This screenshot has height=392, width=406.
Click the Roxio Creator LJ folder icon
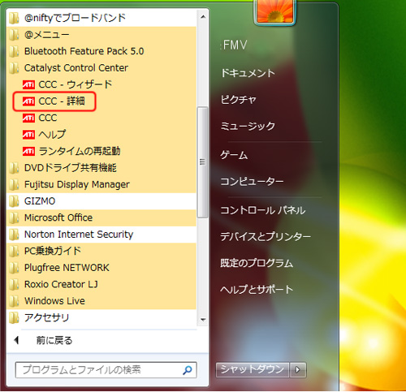14,284
